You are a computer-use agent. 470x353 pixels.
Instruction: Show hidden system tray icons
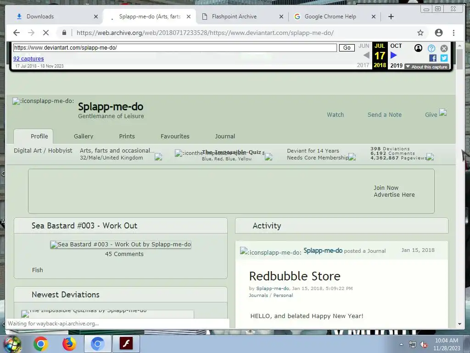[401, 344]
